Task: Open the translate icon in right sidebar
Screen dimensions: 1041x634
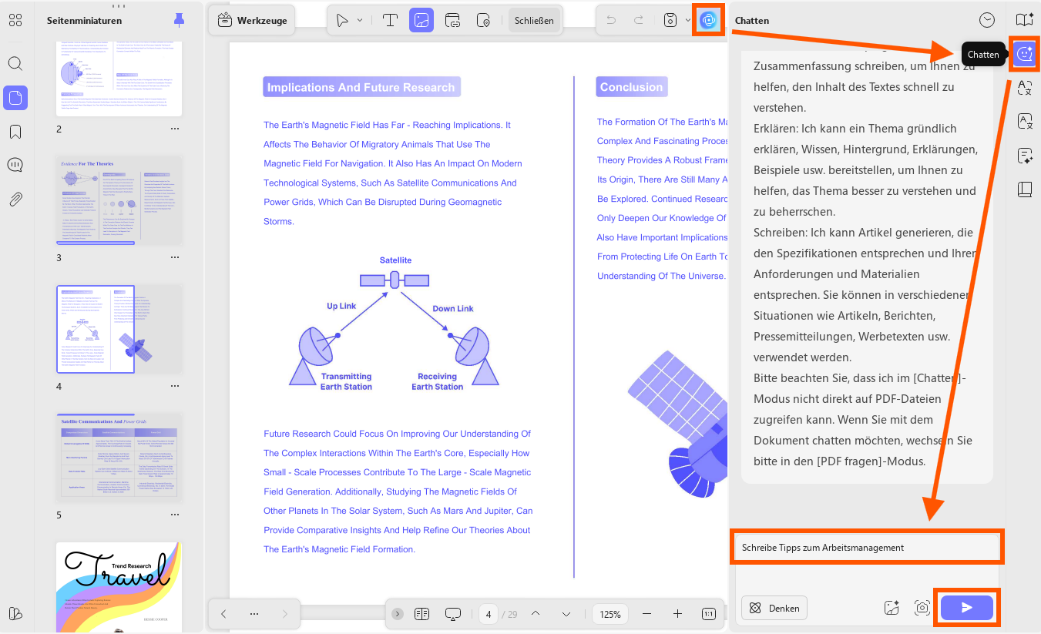Action: click(1024, 88)
